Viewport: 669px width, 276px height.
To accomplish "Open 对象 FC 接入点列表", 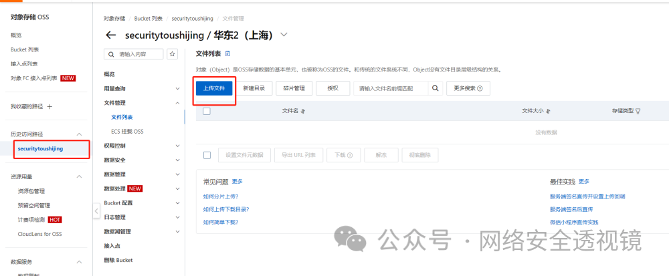I will [x=34, y=78].
